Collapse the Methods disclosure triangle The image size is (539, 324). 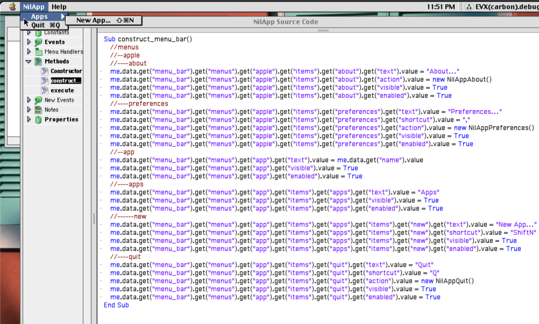(29, 62)
